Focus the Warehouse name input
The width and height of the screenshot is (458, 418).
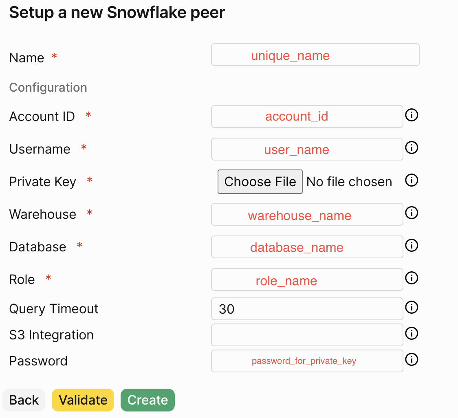tap(307, 214)
